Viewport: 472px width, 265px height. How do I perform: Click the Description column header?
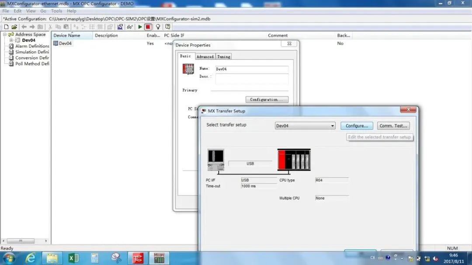118,35
